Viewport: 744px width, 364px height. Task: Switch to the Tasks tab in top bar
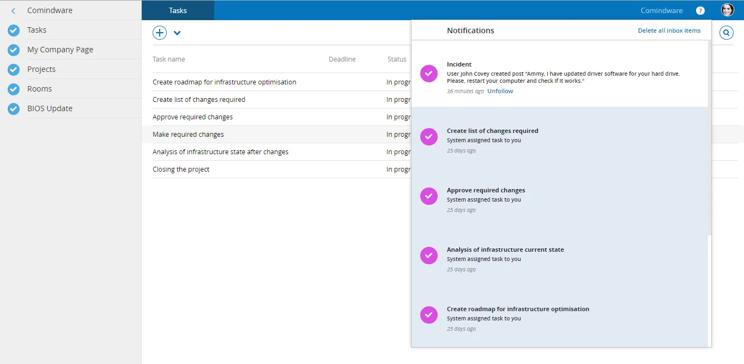tap(178, 10)
